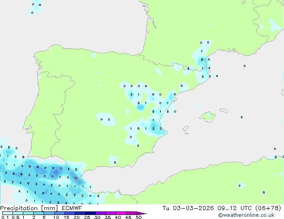
Task: Click the Ibiza island outline
Action: pyautogui.click(x=185, y=129)
